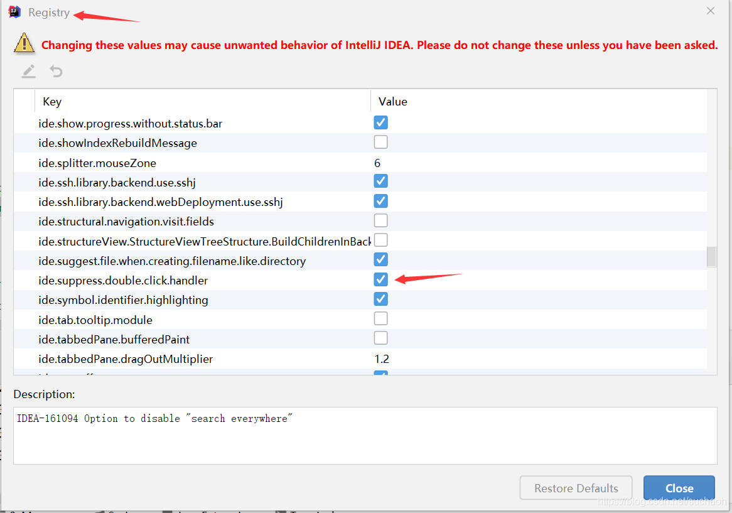Select the ide.splitter.mouseZone row key
The image size is (732, 513).
click(97, 163)
